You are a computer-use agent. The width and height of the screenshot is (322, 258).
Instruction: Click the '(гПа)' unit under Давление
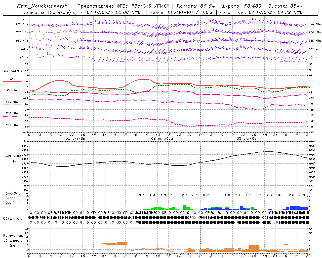pyautogui.click(x=13, y=161)
